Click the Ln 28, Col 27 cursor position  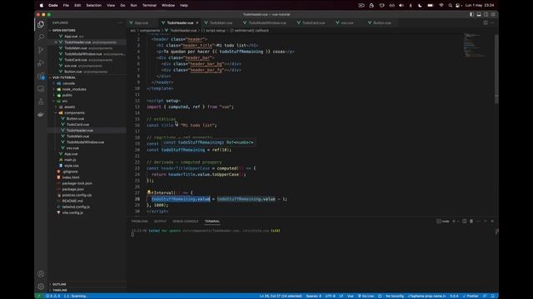[281, 296]
